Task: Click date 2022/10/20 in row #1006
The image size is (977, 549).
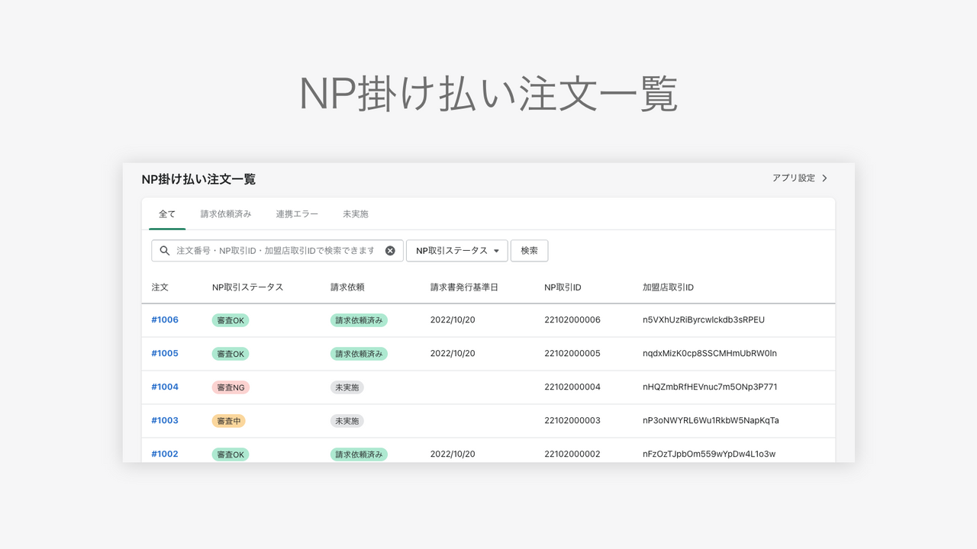Action: click(453, 320)
